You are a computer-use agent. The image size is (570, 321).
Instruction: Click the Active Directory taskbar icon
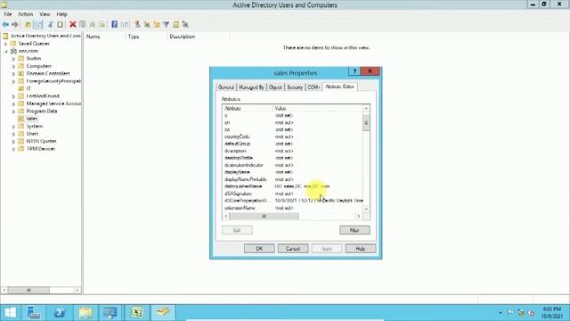[x=163, y=313]
